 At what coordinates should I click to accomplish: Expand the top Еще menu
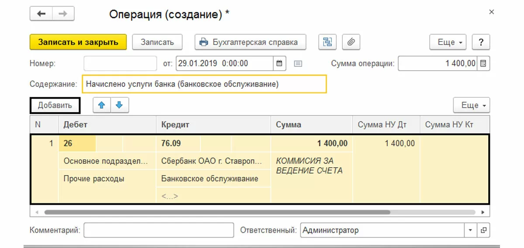[448, 42]
